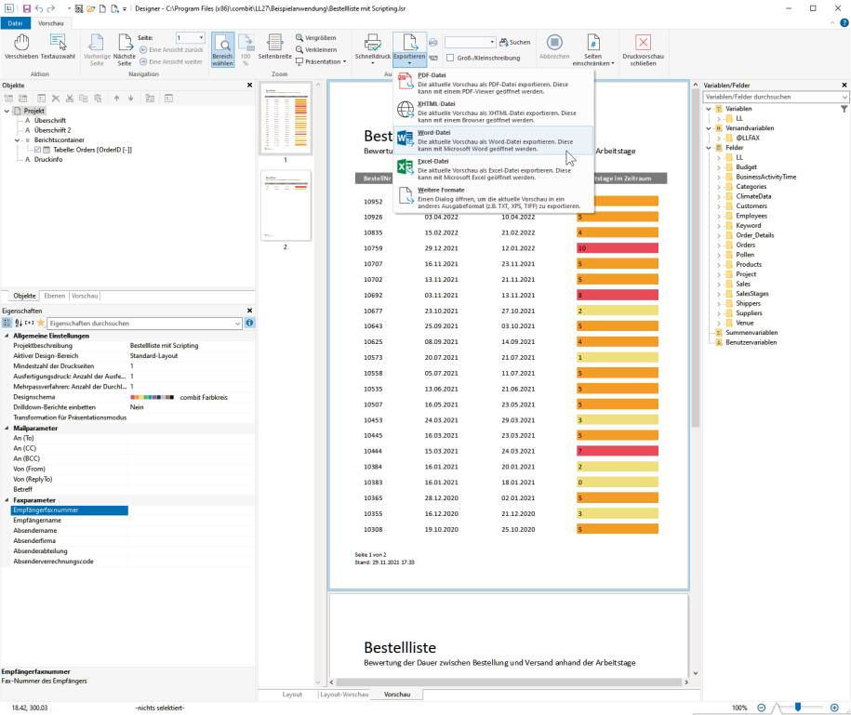This screenshot has width=851, height=715.
Task: Collapse the Allgemeine Einstellungen section
Action: [x=7, y=336]
